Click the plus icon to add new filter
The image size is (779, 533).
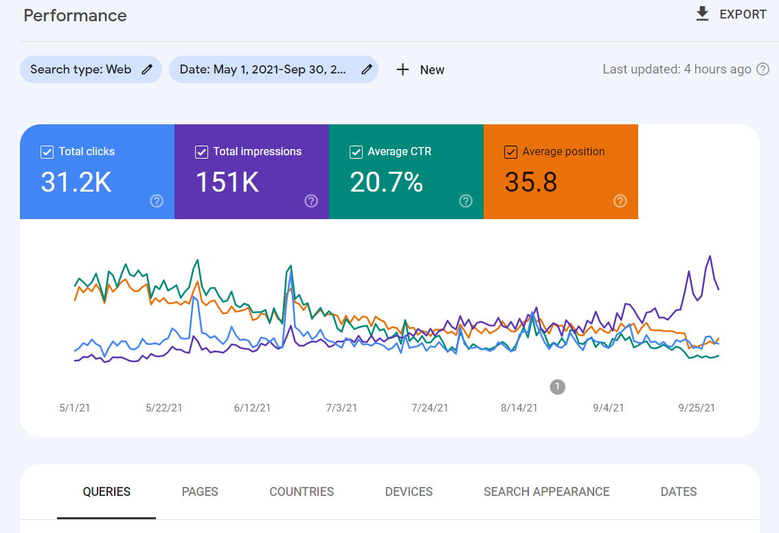(403, 70)
